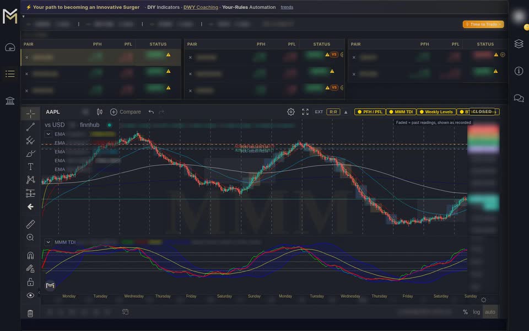Toggle percent scale mode
This screenshot has height=331, width=529.
click(465, 312)
